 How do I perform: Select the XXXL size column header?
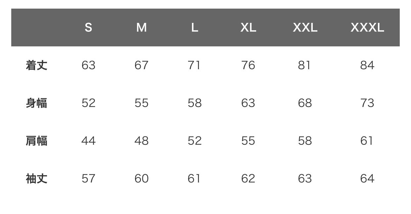tap(367, 27)
